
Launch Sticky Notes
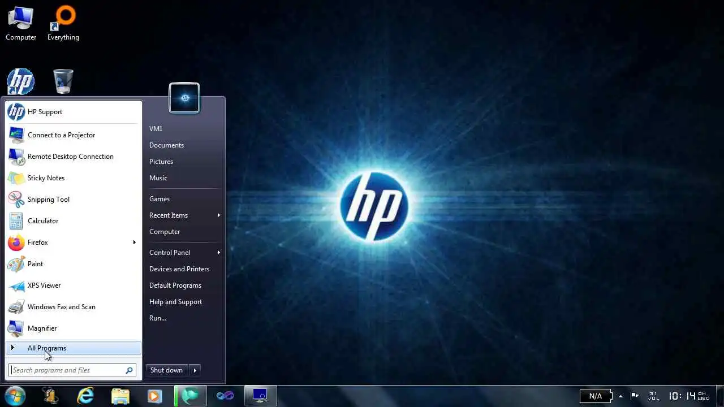tap(74, 178)
